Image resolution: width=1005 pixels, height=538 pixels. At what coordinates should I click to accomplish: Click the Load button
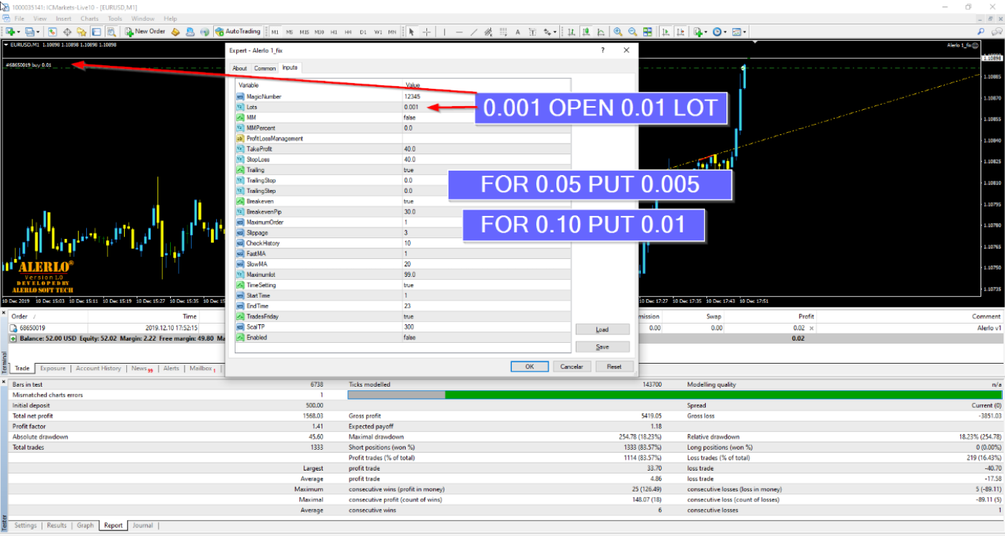tap(602, 329)
